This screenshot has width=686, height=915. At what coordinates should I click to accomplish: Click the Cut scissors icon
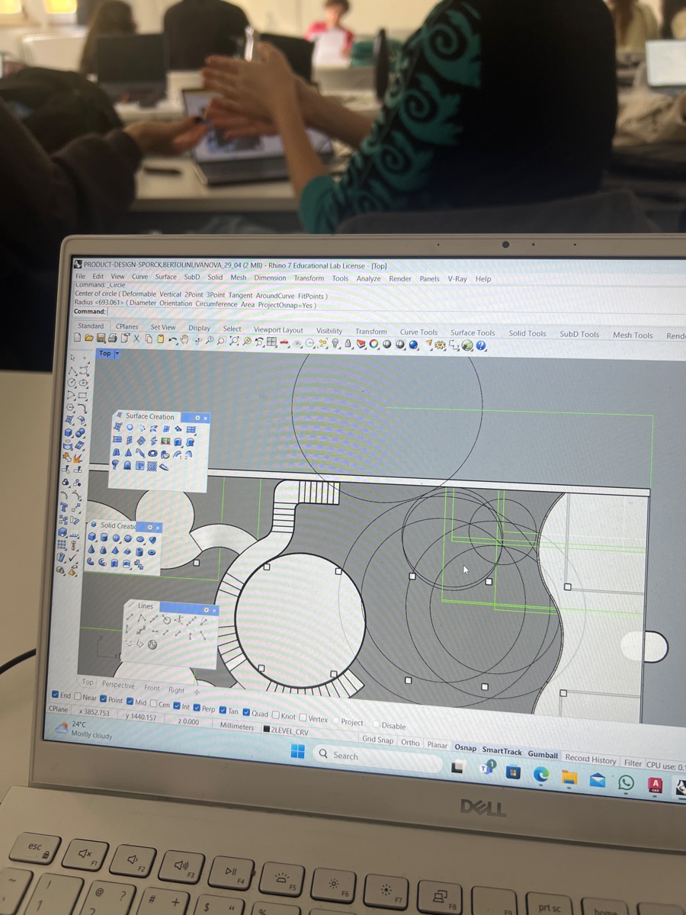136,339
